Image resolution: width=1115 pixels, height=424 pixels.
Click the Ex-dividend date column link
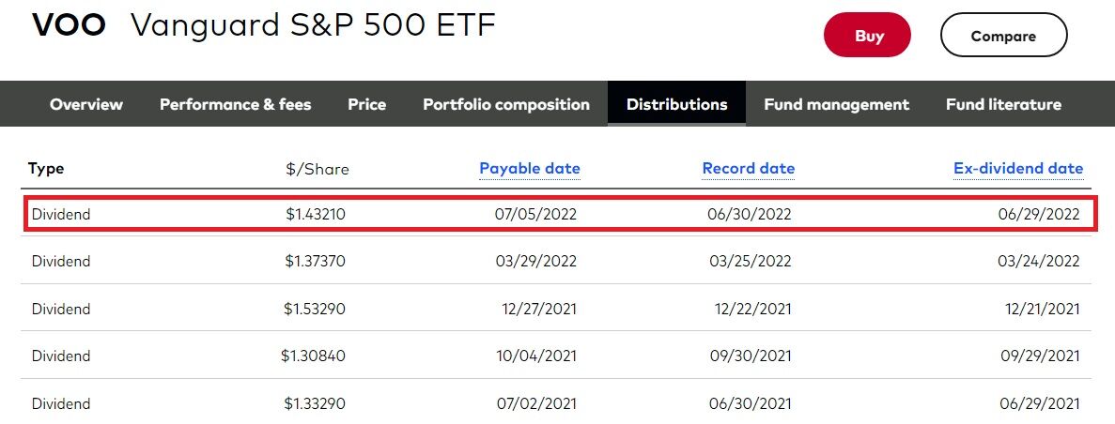[x=1018, y=169]
